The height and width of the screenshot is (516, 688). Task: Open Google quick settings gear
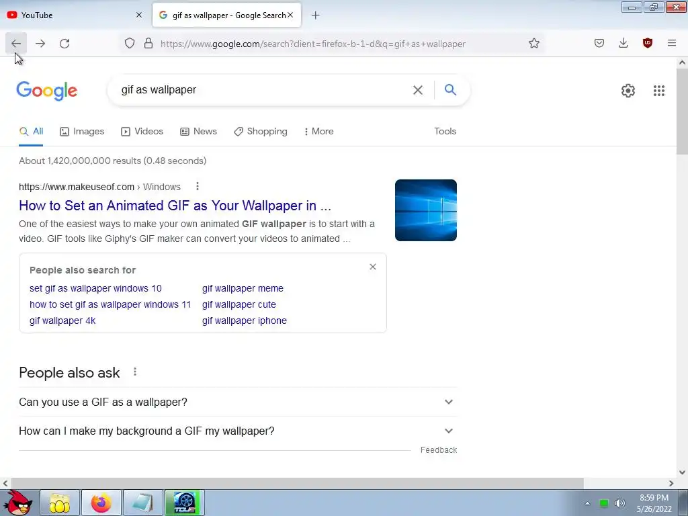coord(628,91)
